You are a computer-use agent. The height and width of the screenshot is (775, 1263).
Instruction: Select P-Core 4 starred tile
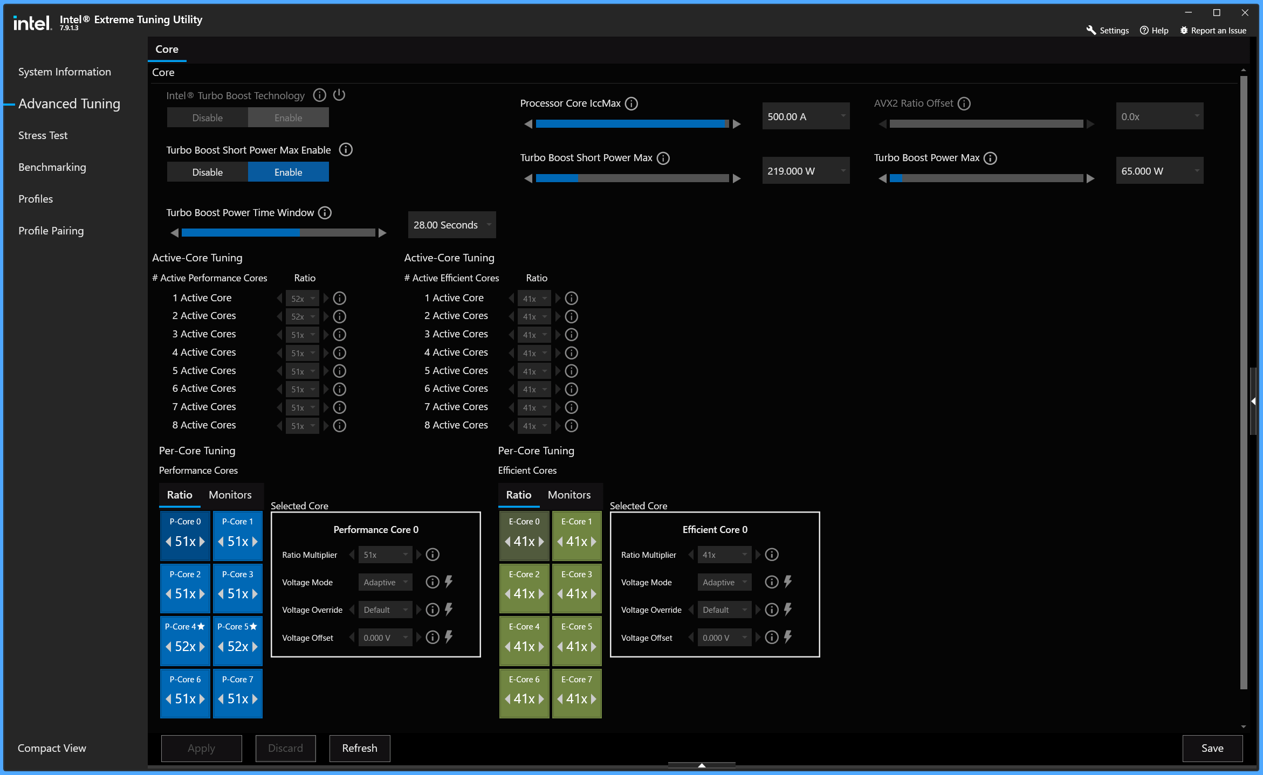tap(185, 641)
